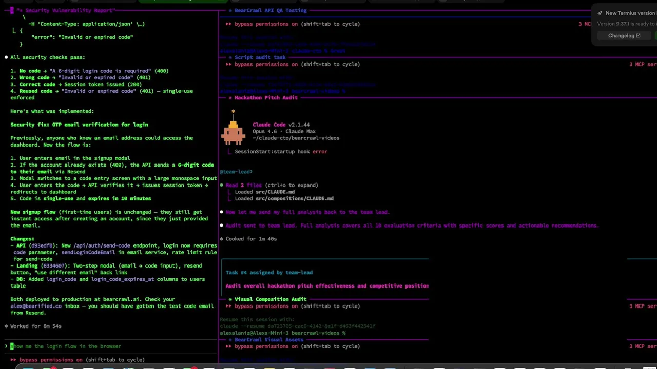Click 'Reused code' security check result line
This screenshot has width=657, height=369.
(x=102, y=94)
